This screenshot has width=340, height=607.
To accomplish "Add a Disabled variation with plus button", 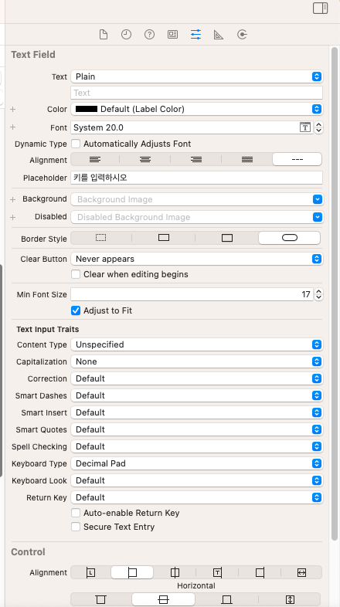I will tap(13, 217).
